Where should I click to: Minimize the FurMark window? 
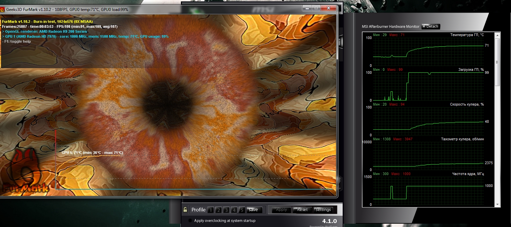pyautogui.click(x=308, y=8)
